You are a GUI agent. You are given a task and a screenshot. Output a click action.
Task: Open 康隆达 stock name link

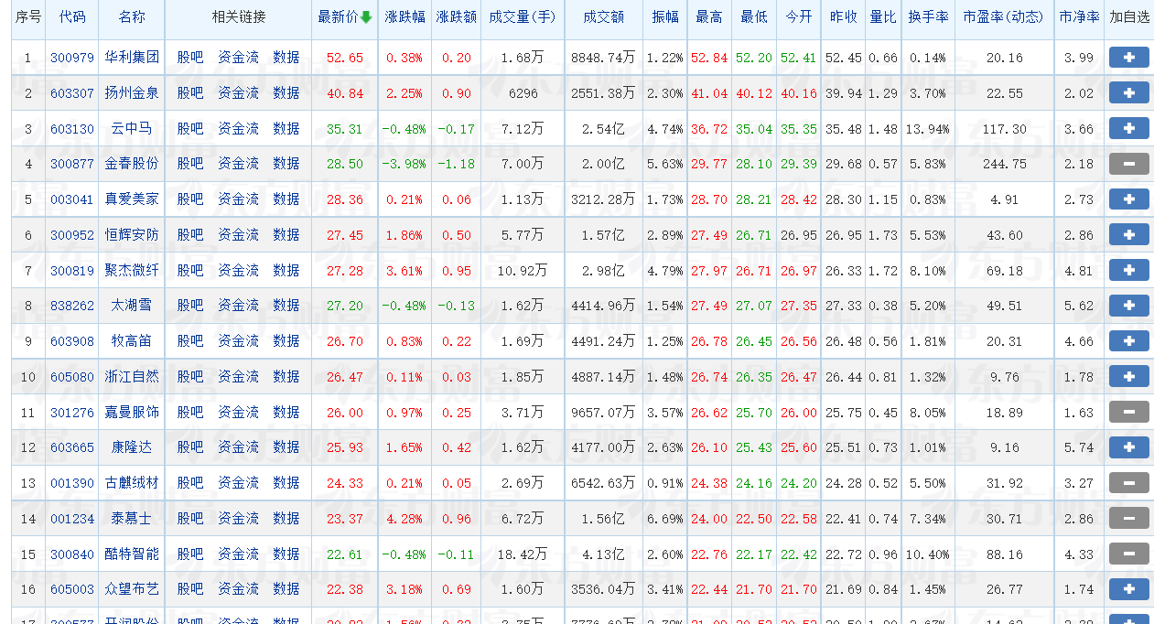pos(132,447)
